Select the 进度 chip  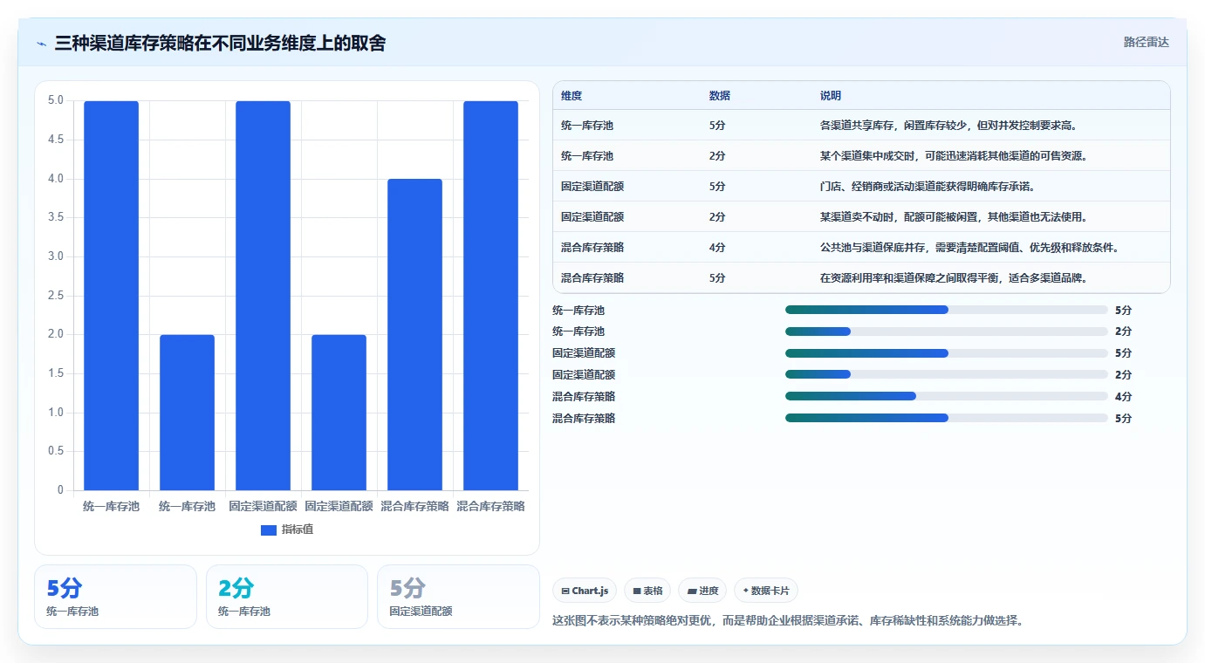(x=702, y=591)
